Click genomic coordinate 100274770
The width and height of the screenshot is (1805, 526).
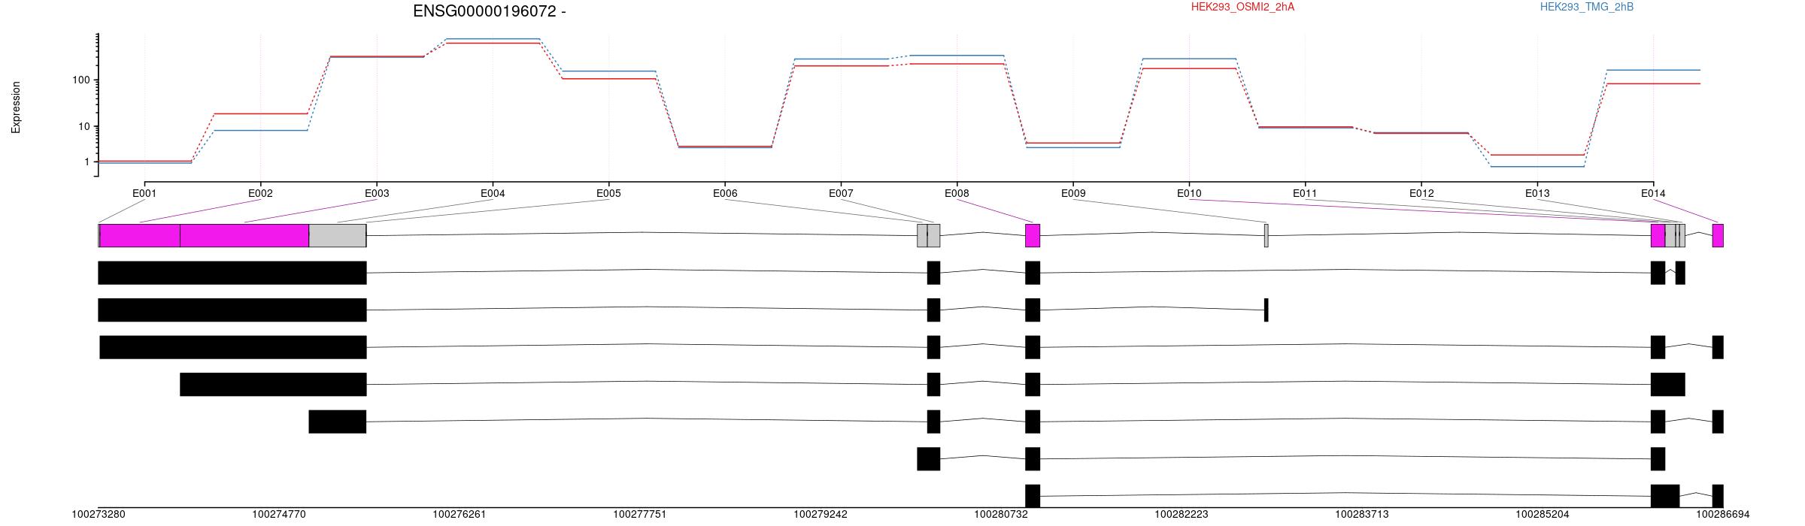click(279, 515)
